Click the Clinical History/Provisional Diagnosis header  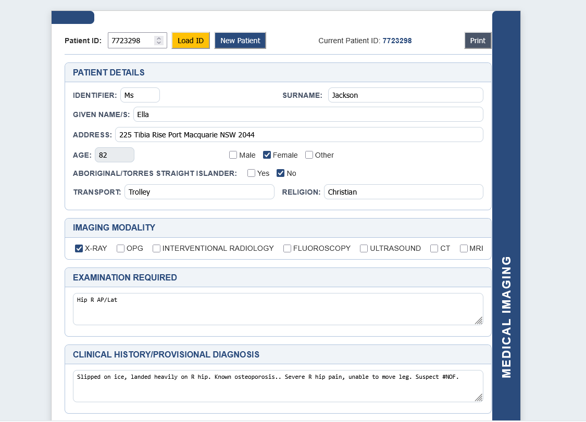click(x=278, y=354)
